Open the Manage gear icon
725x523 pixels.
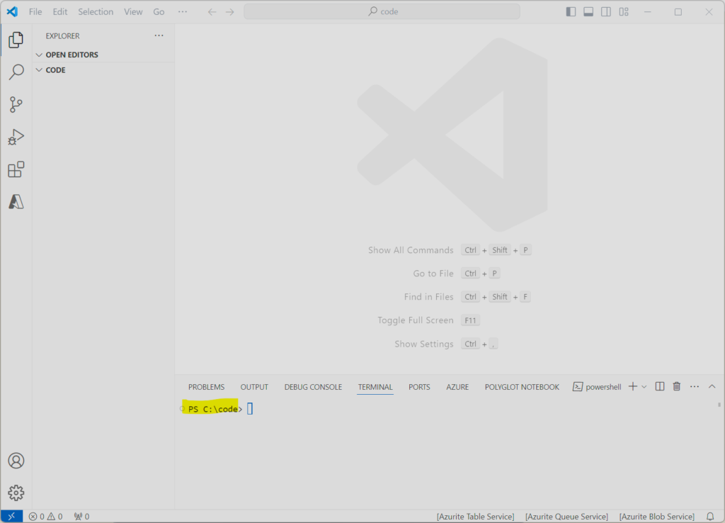[16, 493]
